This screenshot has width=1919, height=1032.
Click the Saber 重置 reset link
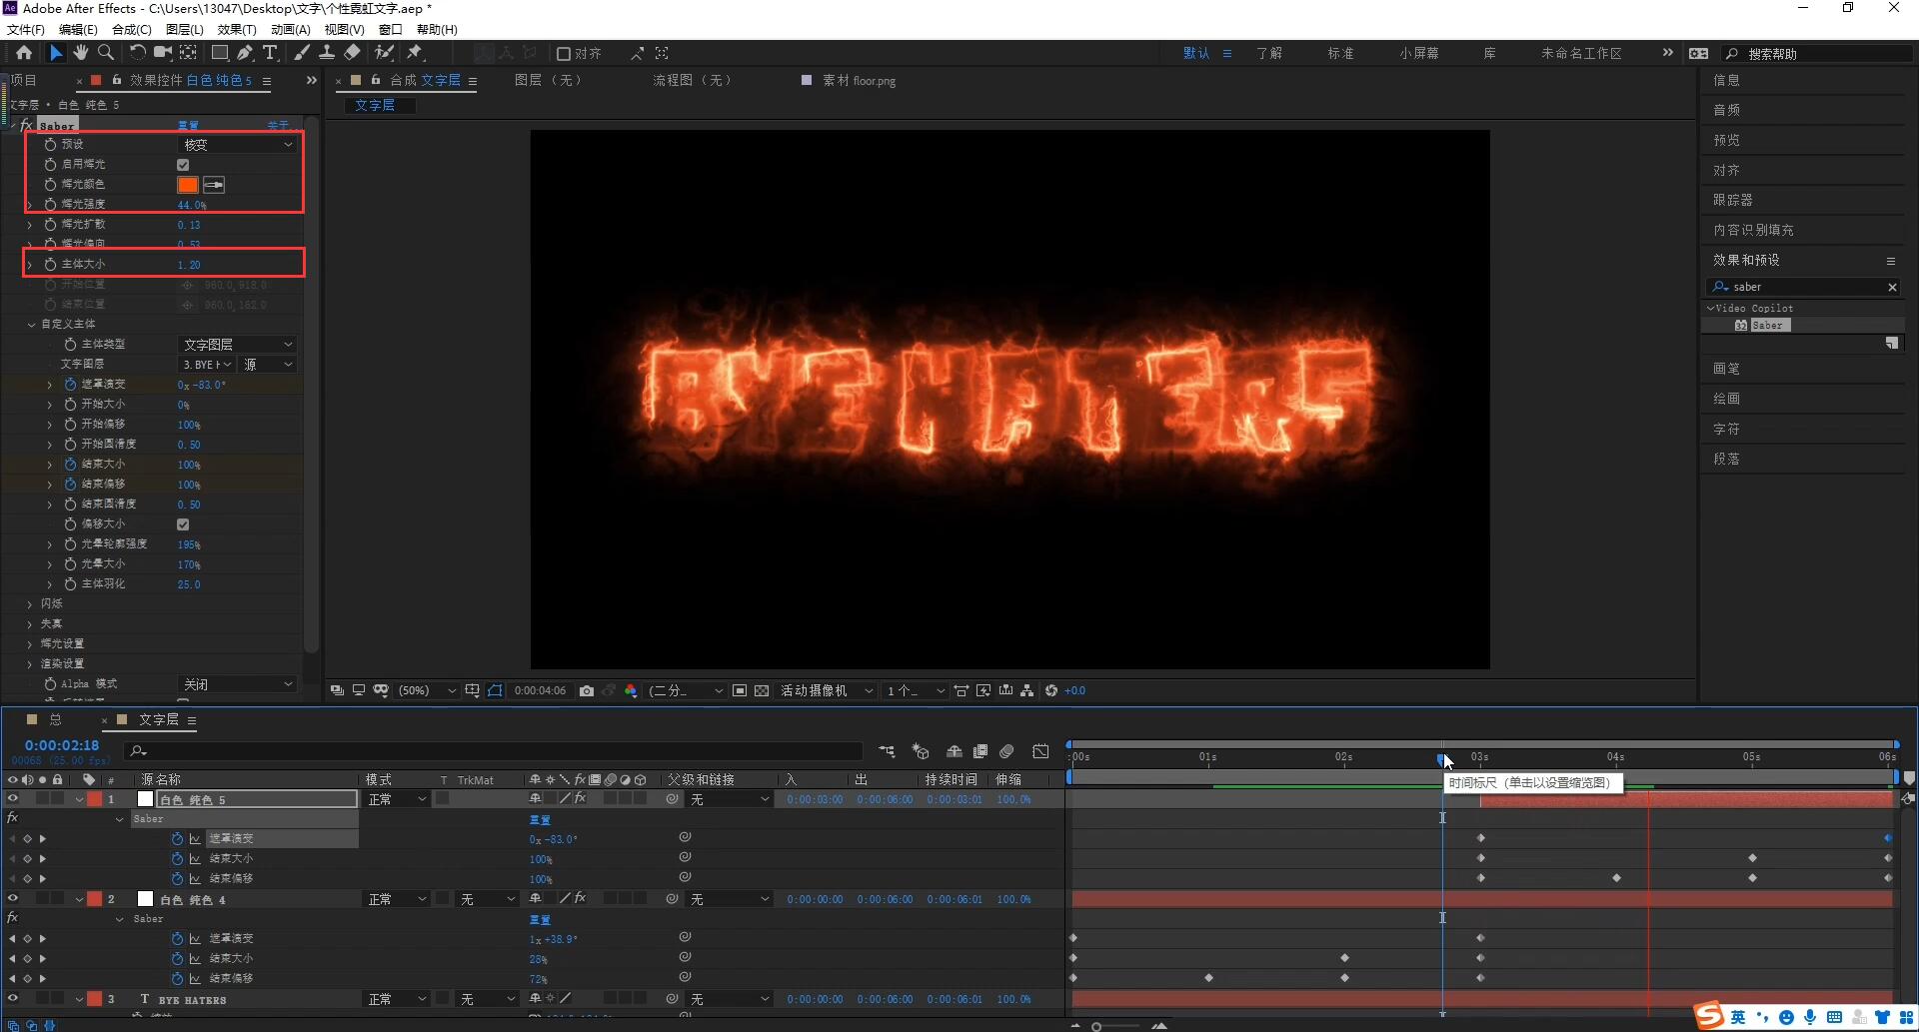[188, 126]
